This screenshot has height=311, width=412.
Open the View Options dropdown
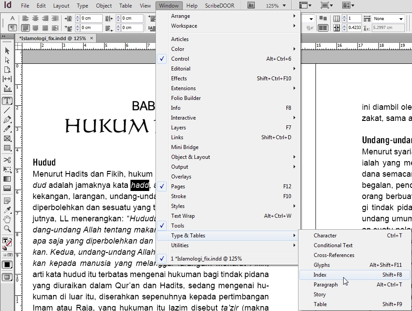pos(305,5)
